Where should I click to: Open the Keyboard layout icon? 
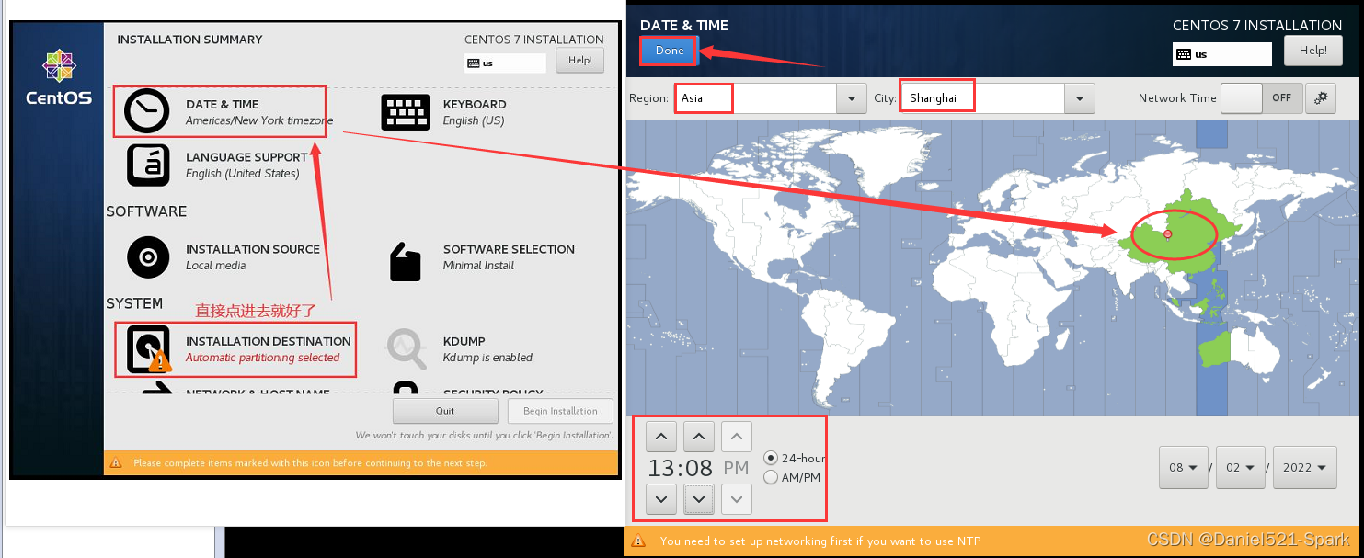click(x=406, y=112)
